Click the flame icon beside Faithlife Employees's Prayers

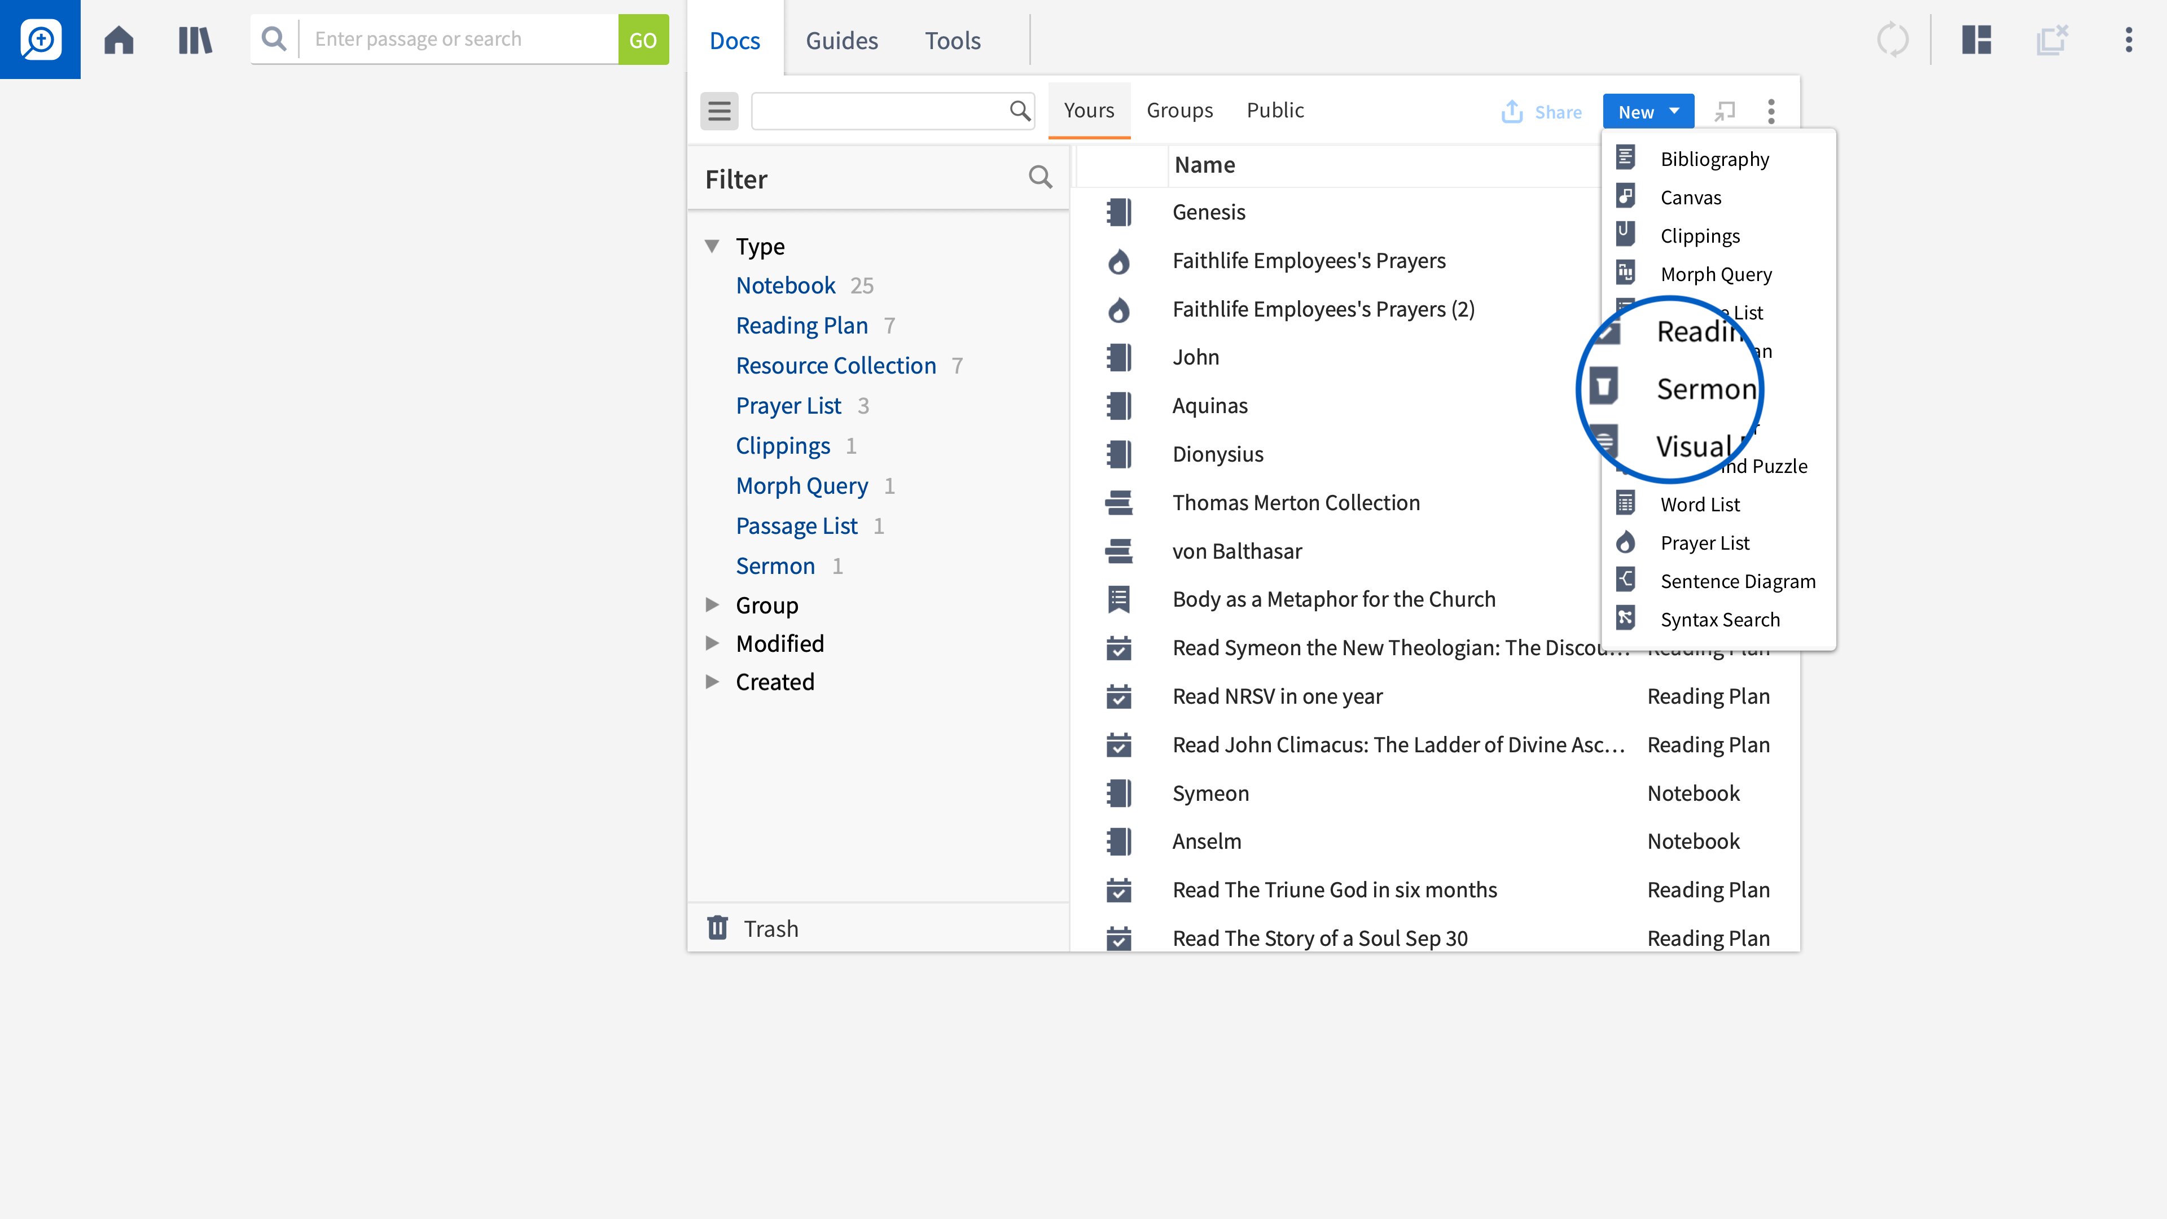click(1119, 262)
